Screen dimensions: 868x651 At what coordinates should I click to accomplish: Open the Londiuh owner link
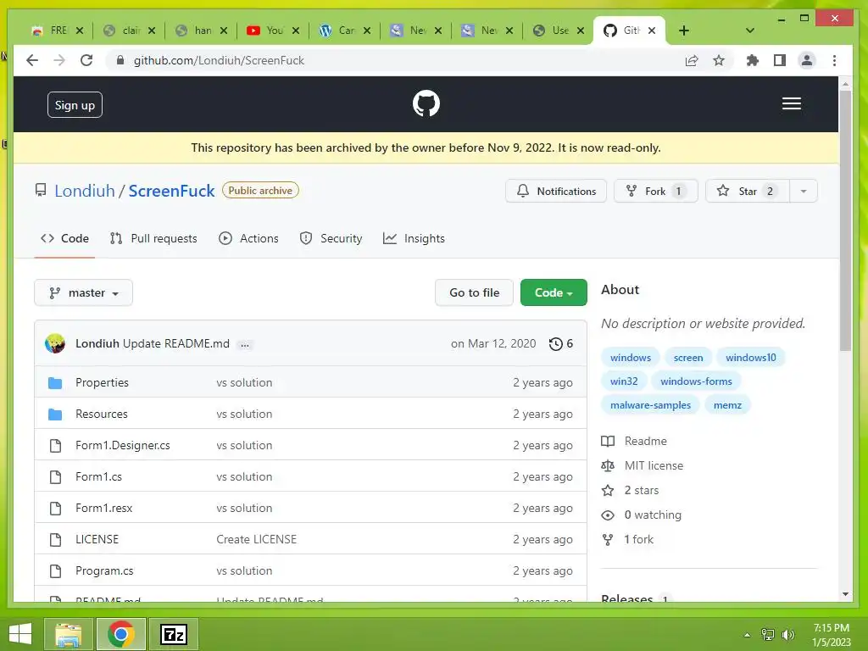pyautogui.click(x=85, y=191)
